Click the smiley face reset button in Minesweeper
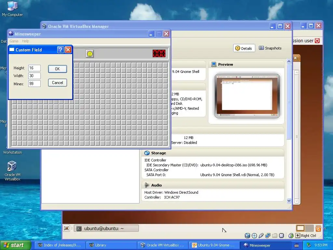The width and height of the screenshot is (333, 250). [x=90, y=54]
